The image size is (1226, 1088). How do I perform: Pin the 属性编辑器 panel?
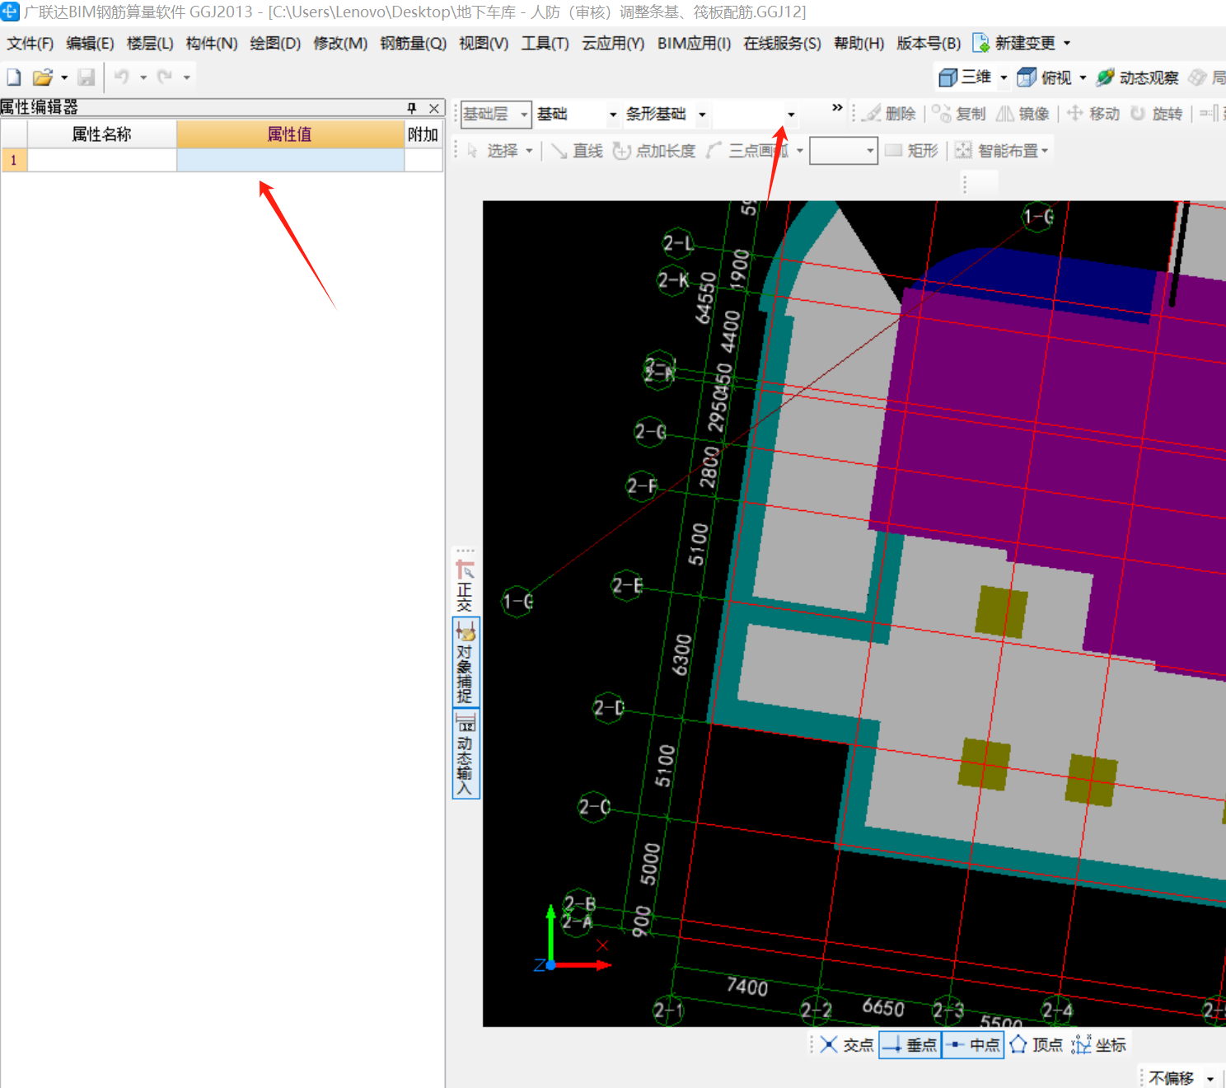pos(412,108)
